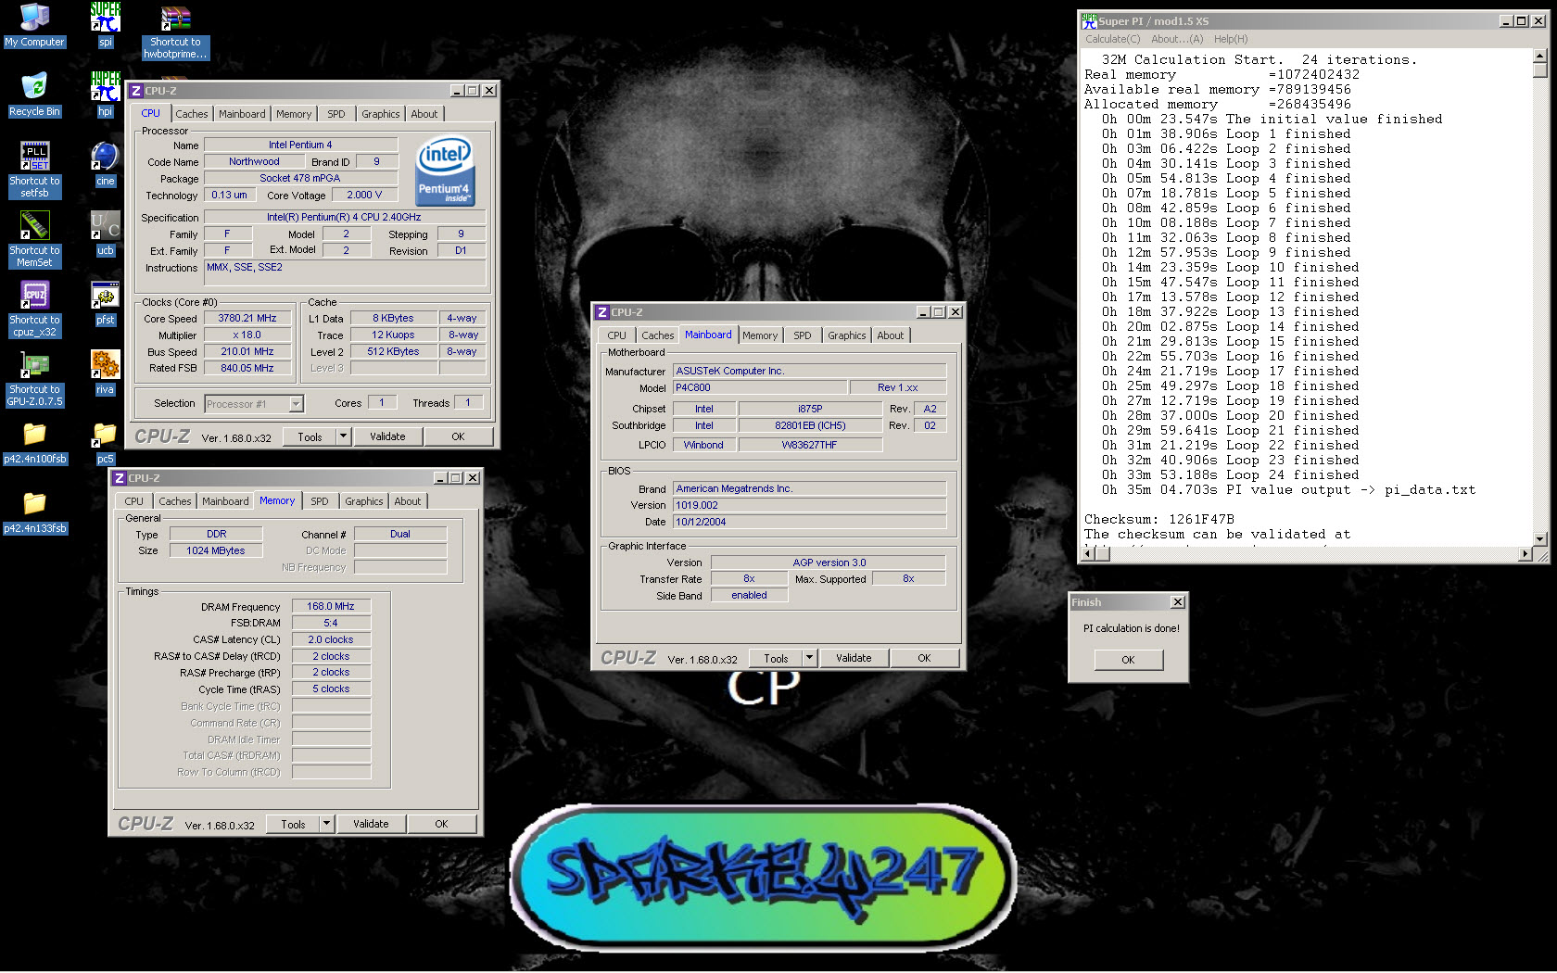Select Mainboard tab in CPU-Z Memory window
The height and width of the screenshot is (973, 1557).
point(225,501)
